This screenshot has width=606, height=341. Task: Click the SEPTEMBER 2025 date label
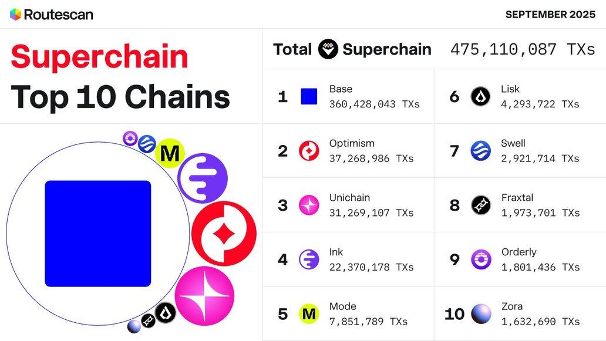pyautogui.click(x=550, y=15)
